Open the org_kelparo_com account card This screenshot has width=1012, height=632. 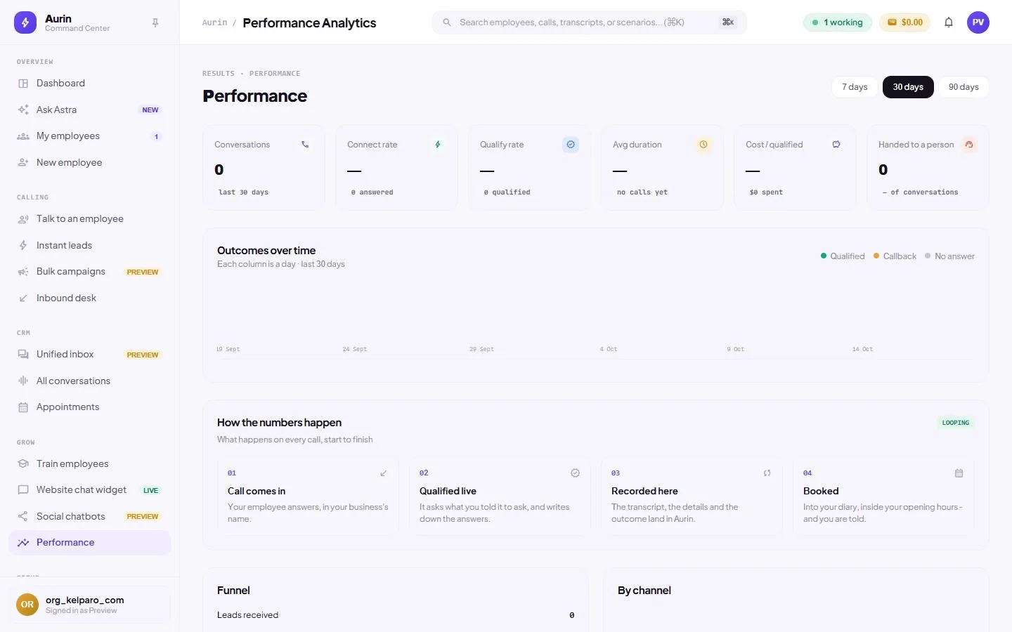[x=89, y=605]
